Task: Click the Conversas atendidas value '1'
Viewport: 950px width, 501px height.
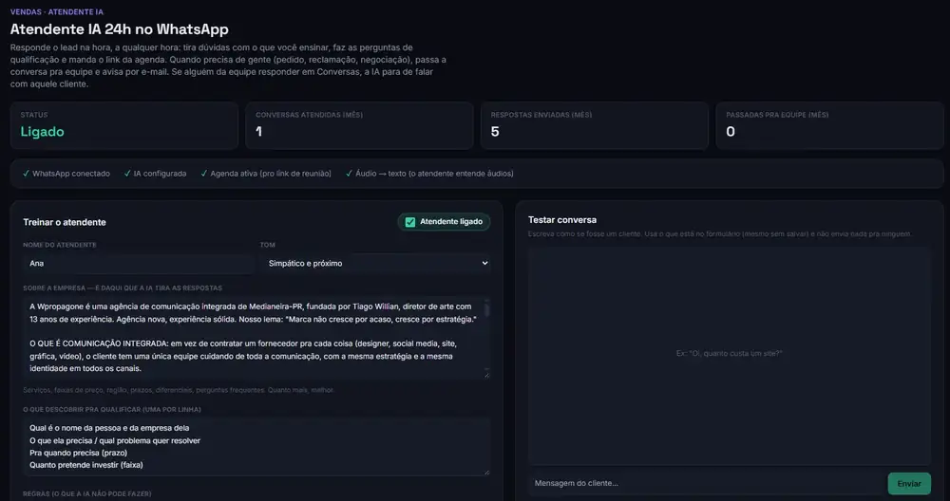Action: click(x=258, y=132)
